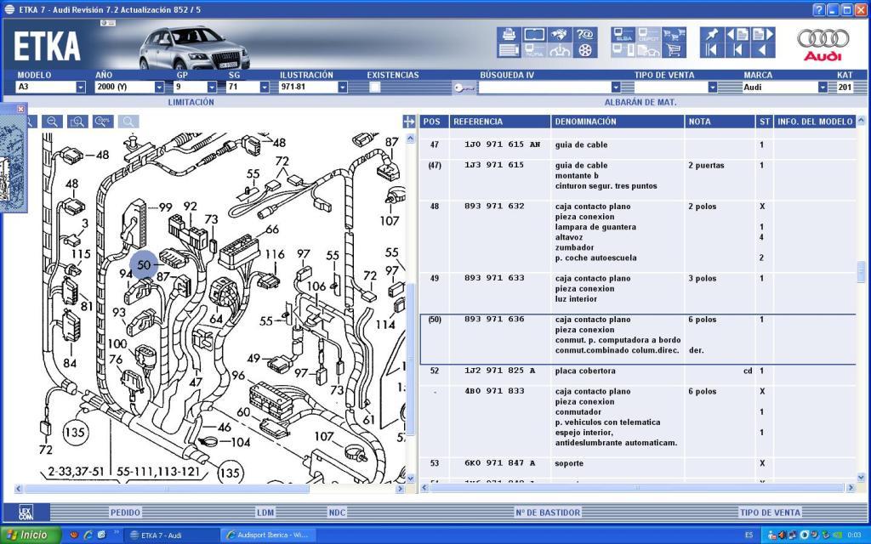The width and height of the screenshot is (871, 544).
Task: Click the ETKA 7 - Audi taskbar button
Action: click(x=170, y=535)
